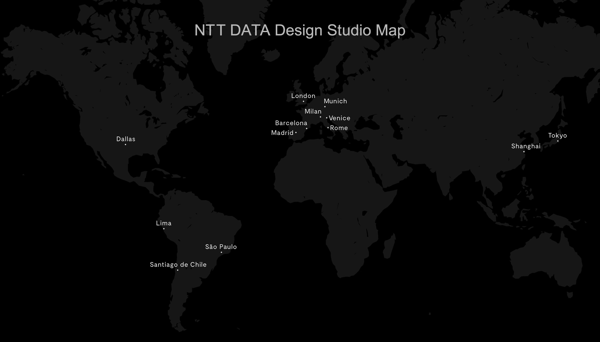
Task: Click the map dot beside Venice
Action: [x=327, y=118]
